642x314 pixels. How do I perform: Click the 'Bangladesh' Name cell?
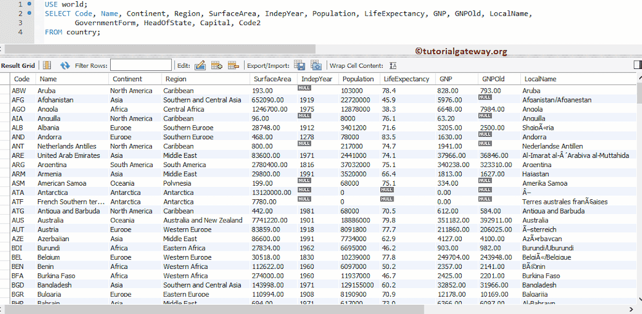72,285
